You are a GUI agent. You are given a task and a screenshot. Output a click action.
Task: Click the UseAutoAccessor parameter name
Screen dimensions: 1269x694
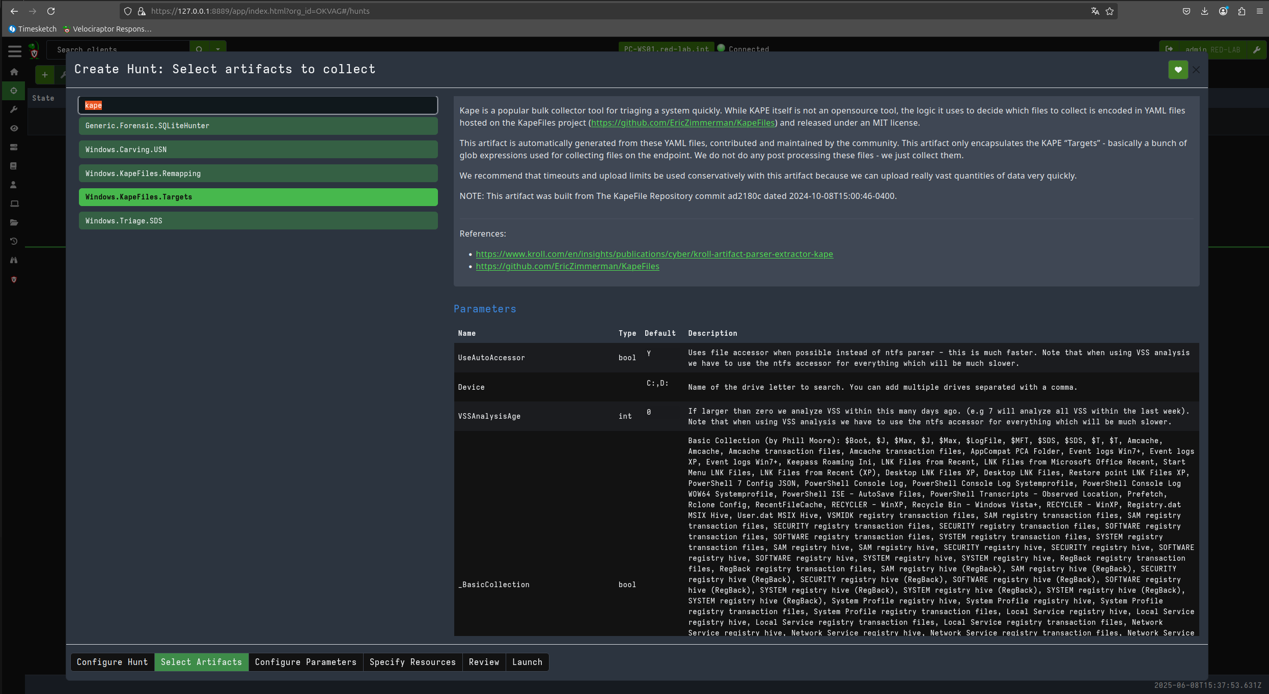tap(491, 358)
